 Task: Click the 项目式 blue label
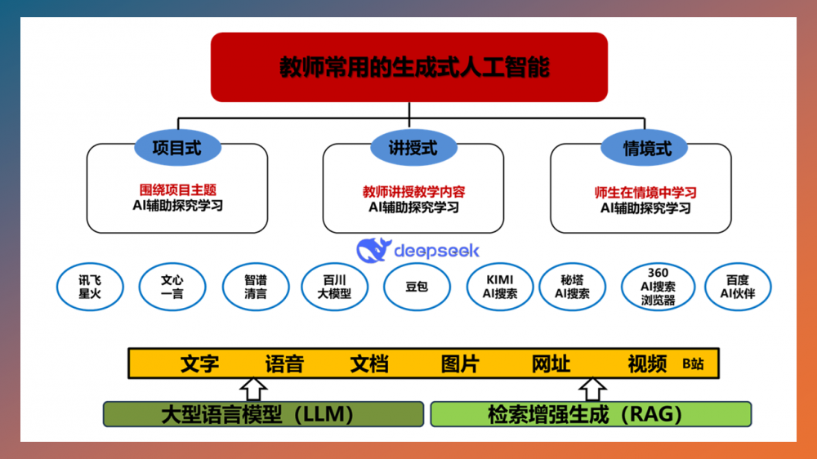click(x=176, y=148)
